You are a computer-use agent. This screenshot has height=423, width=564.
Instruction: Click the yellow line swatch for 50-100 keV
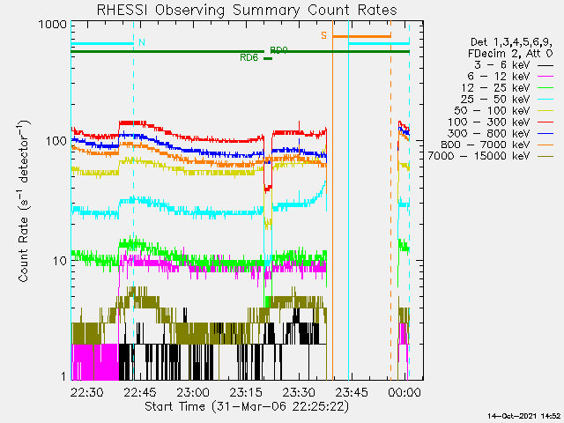pyautogui.click(x=545, y=111)
